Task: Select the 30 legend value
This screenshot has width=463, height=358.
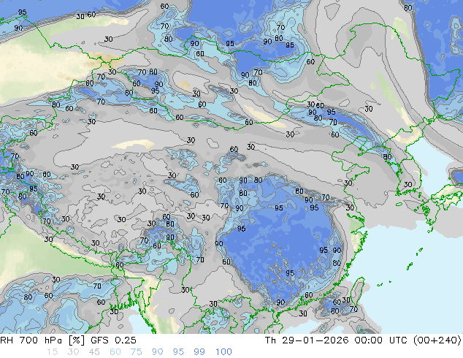Action: pos(73,352)
